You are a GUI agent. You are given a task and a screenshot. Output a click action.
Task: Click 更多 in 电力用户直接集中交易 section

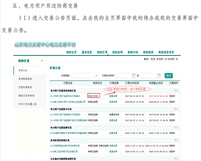(176, 109)
